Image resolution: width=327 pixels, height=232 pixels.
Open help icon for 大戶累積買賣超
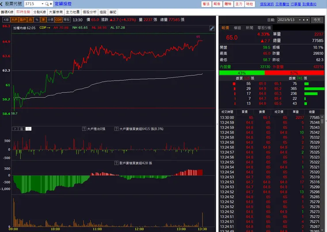point(116,129)
